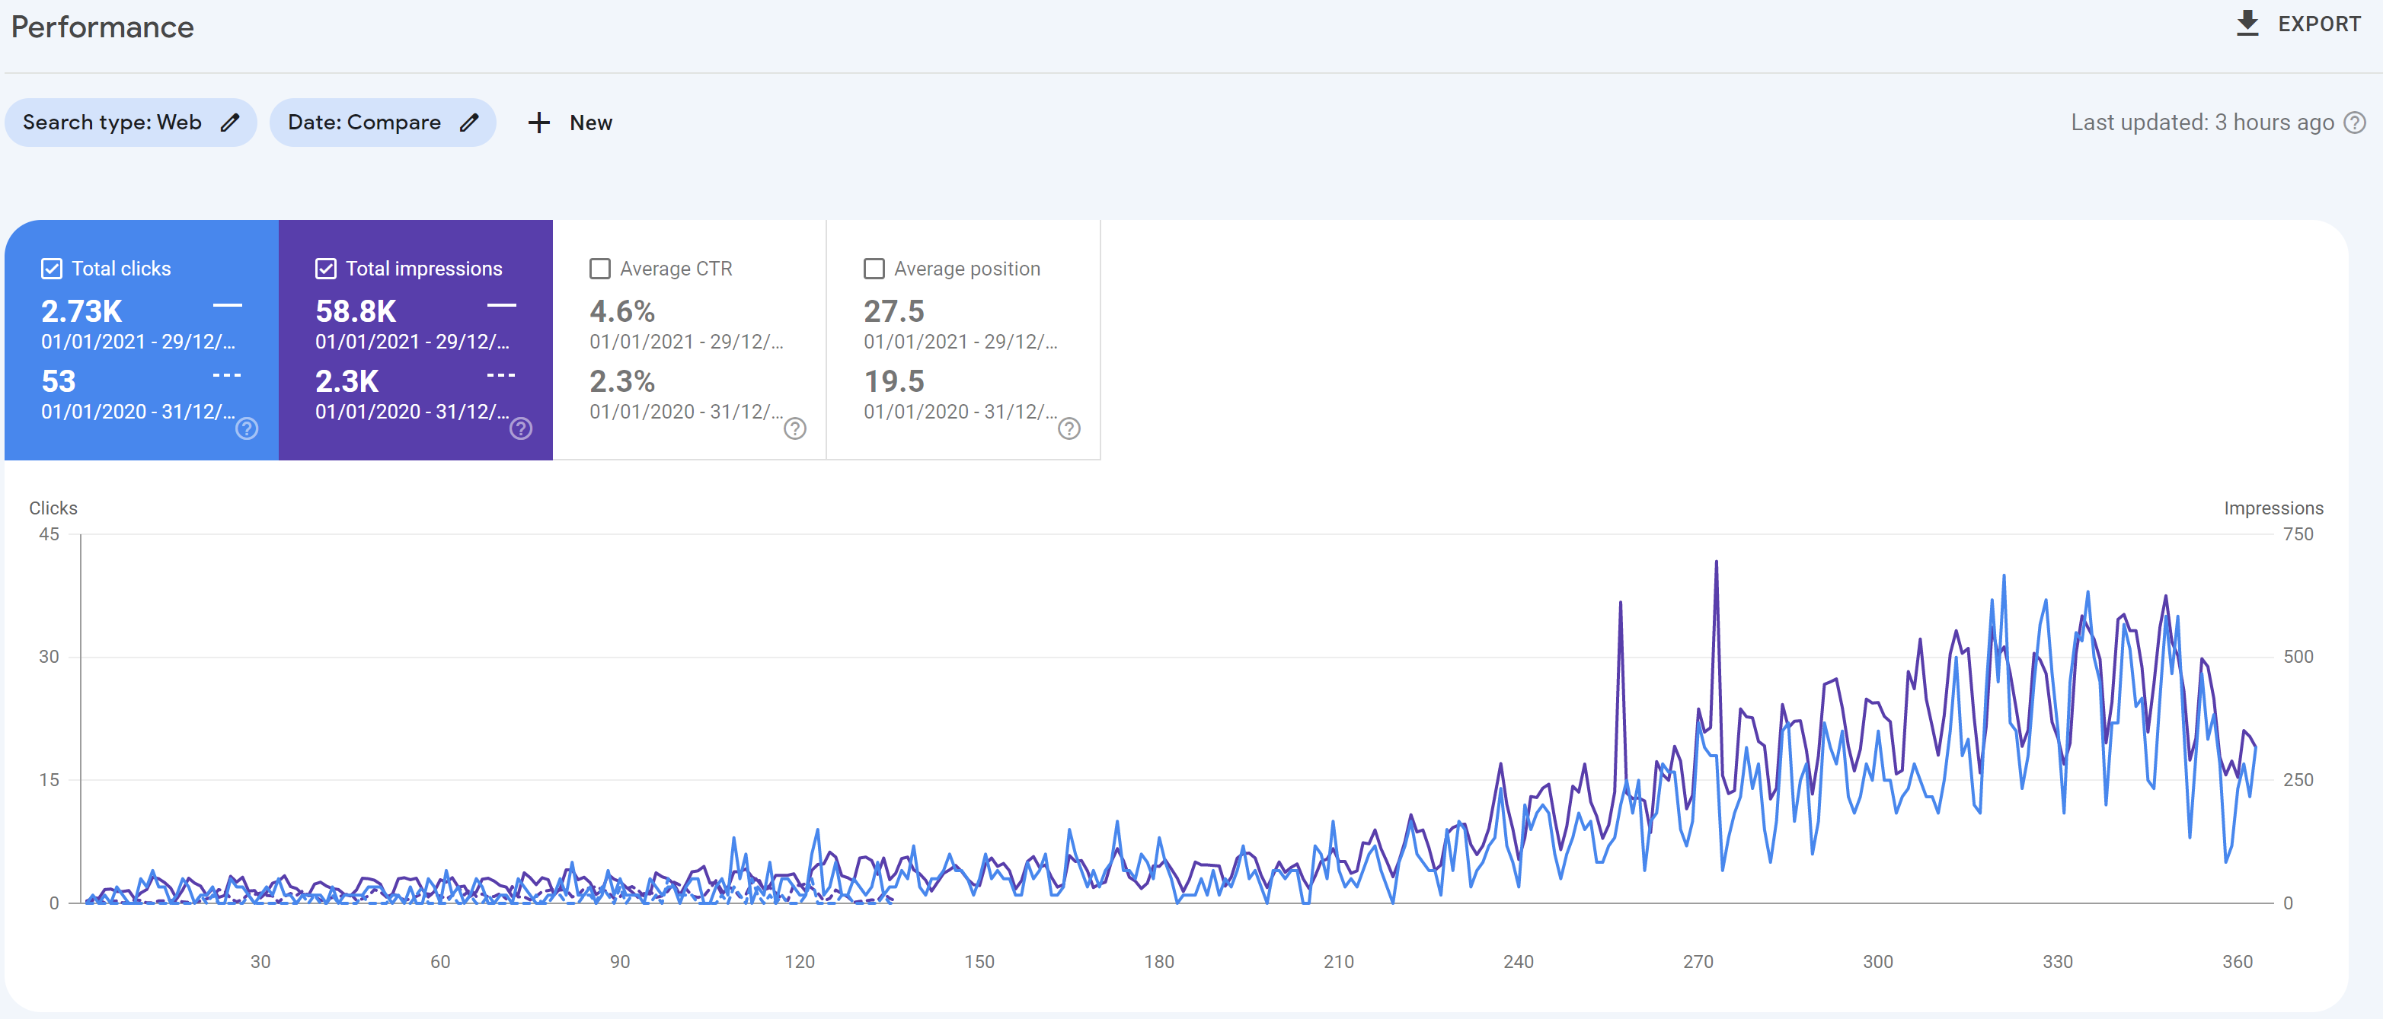Click pencil icon on Date Compare chip

(x=469, y=122)
